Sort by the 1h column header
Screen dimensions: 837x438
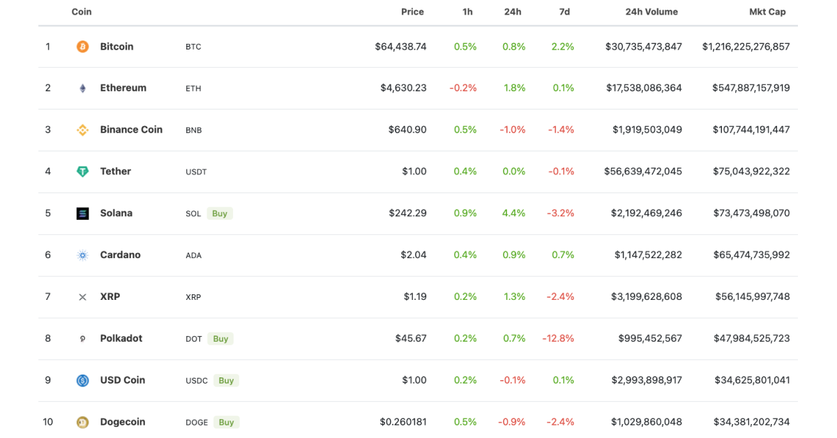(x=467, y=12)
